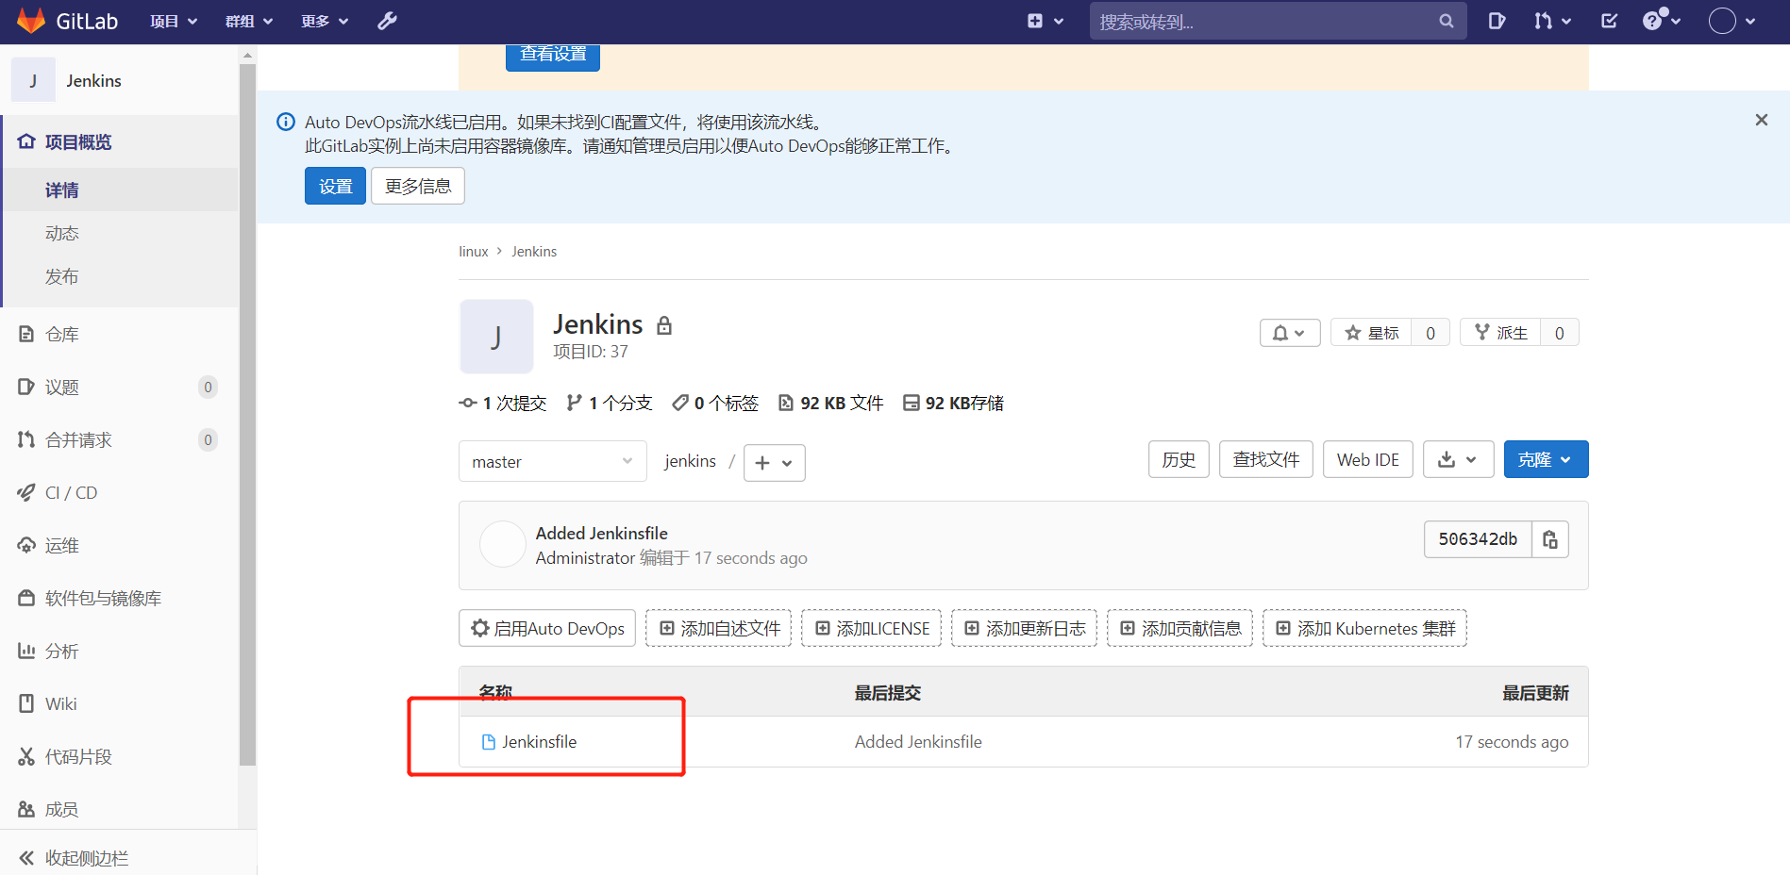Click the Jenkins project avatar in sidebar
This screenshot has height=875, width=1790.
click(33, 80)
